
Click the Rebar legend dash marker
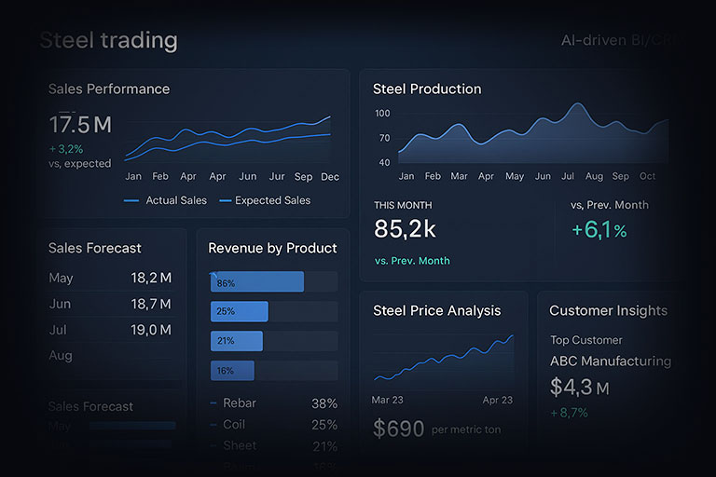(x=214, y=403)
